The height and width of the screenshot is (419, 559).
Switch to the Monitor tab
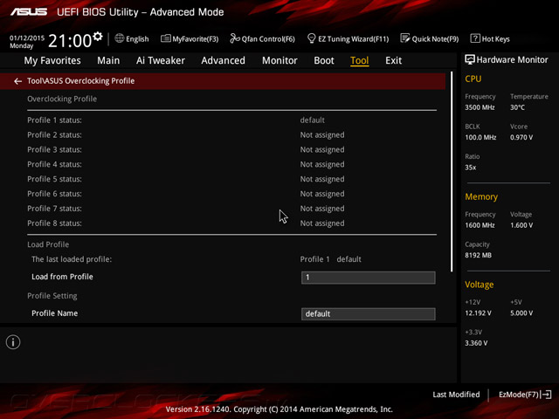(279, 60)
